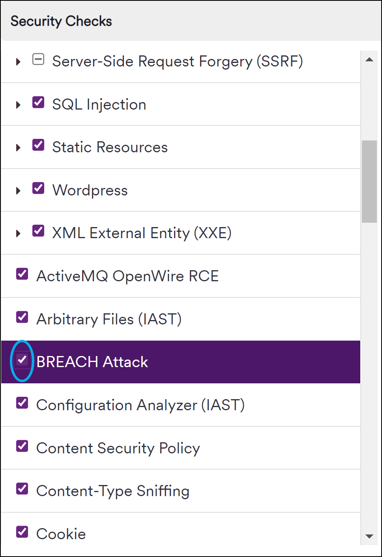Expand the Server-Side Request Forgery (SSRF) group
The image size is (382, 557).
click(18, 61)
